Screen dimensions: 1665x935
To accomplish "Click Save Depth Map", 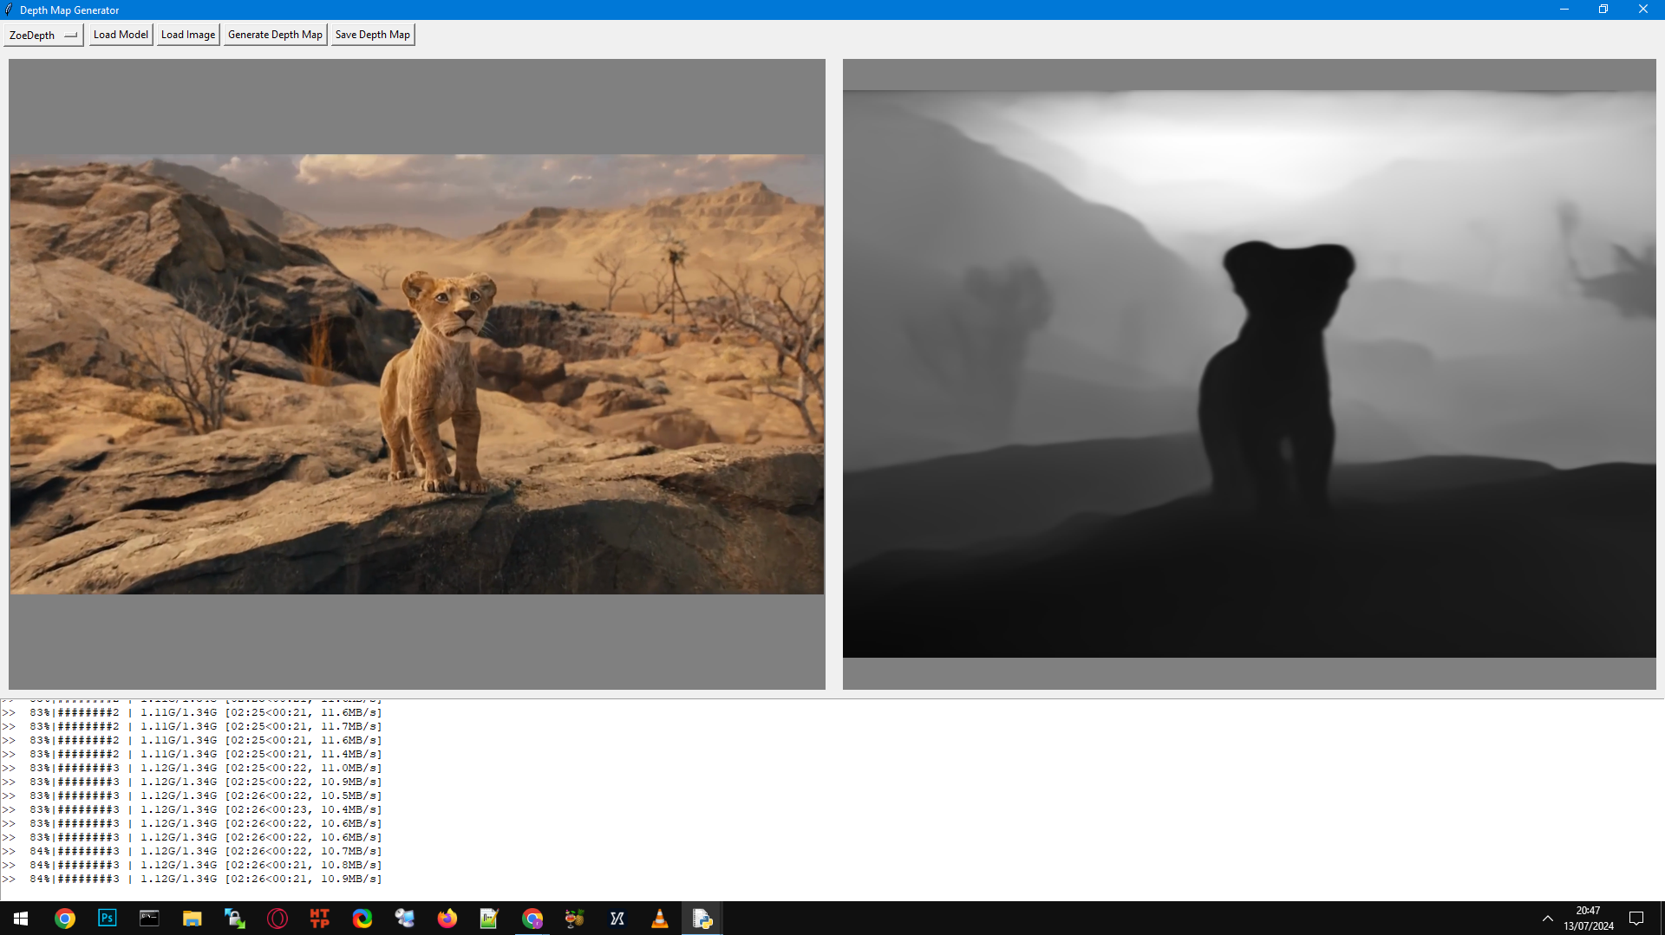I will pyautogui.click(x=373, y=35).
